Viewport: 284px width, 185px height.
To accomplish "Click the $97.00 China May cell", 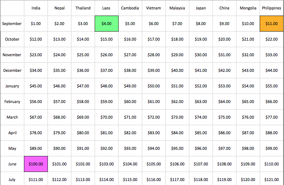I will (224, 148).
